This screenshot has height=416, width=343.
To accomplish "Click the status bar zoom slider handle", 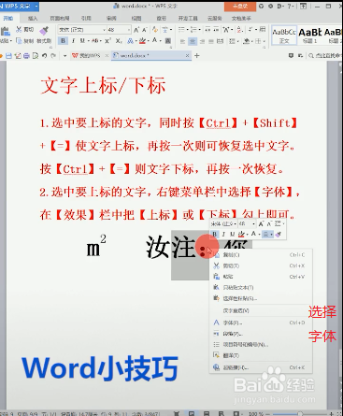I will (x=299, y=413).
